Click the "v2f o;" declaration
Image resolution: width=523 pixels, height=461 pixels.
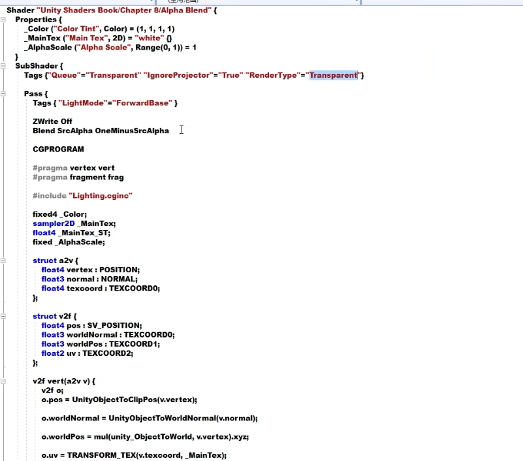point(52,390)
